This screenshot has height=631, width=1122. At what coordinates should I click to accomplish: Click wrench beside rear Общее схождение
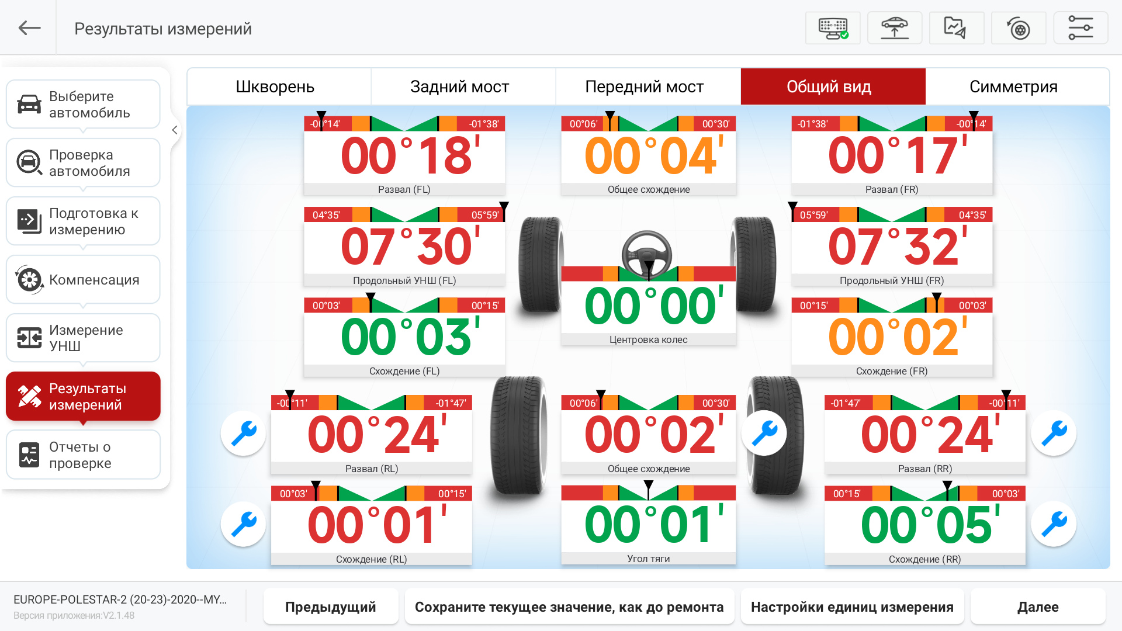point(764,434)
